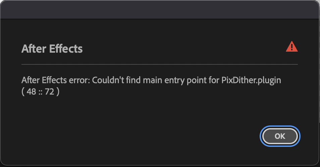Click the horizontal divider under the heading
Screen dimensions: 320x167
point(160,64)
